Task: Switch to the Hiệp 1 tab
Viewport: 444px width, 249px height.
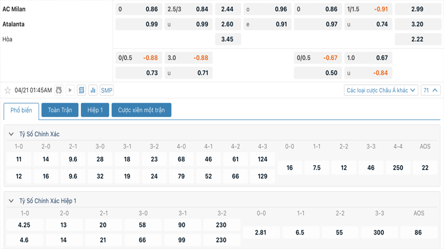Action: pos(95,110)
